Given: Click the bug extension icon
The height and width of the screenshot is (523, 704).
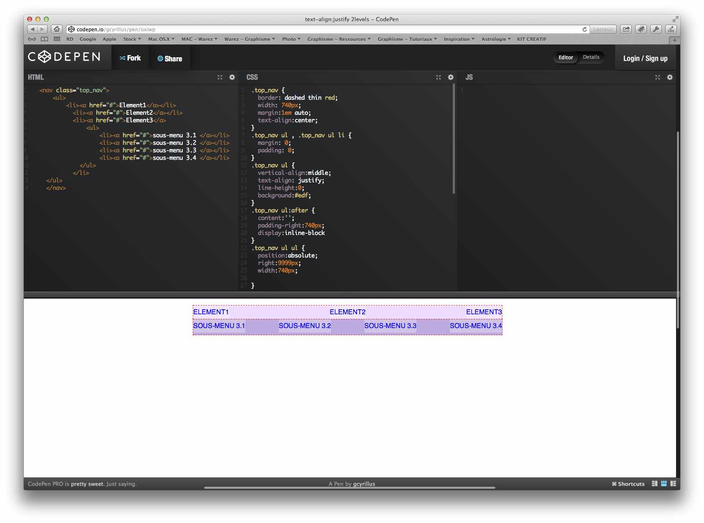Looking at the screenshot, I should [641, 29].
